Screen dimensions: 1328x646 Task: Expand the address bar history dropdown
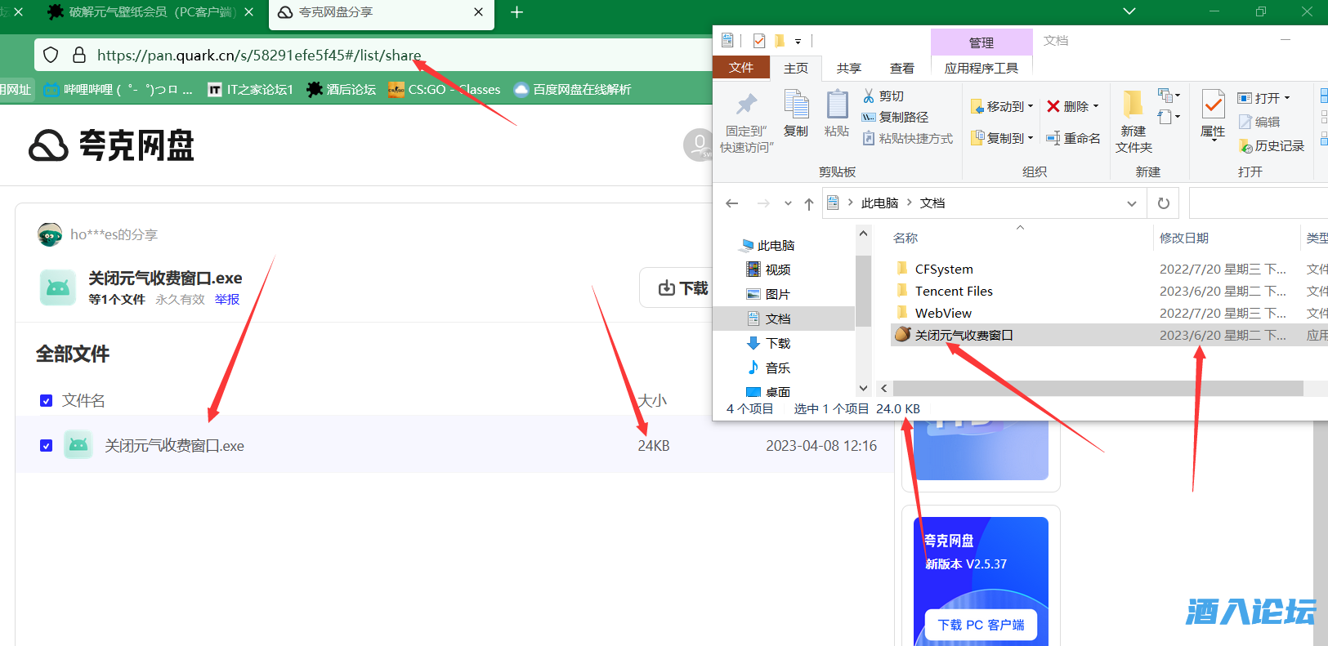pyautogui.click(x=1132, y=203)
